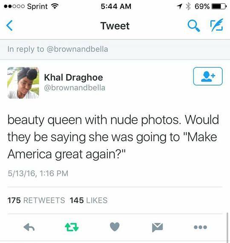This screenshot has height=243, width=230.
Task: View the @brownandbella handle under name
Action: (x=75, y=88)
